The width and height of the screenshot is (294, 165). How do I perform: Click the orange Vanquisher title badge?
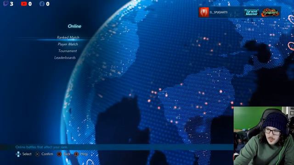coord(270,12)
